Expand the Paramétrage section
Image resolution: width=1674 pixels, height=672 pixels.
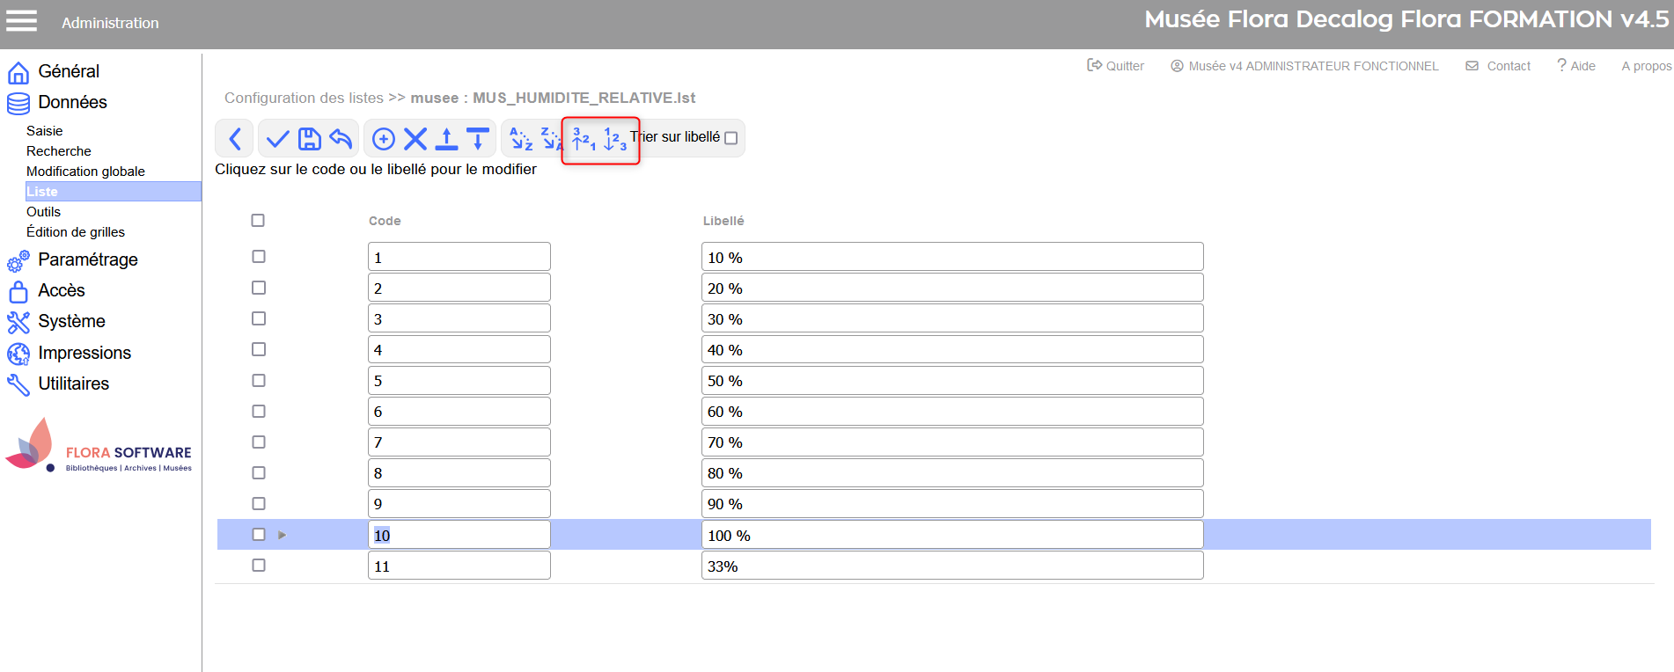(87, 259)
